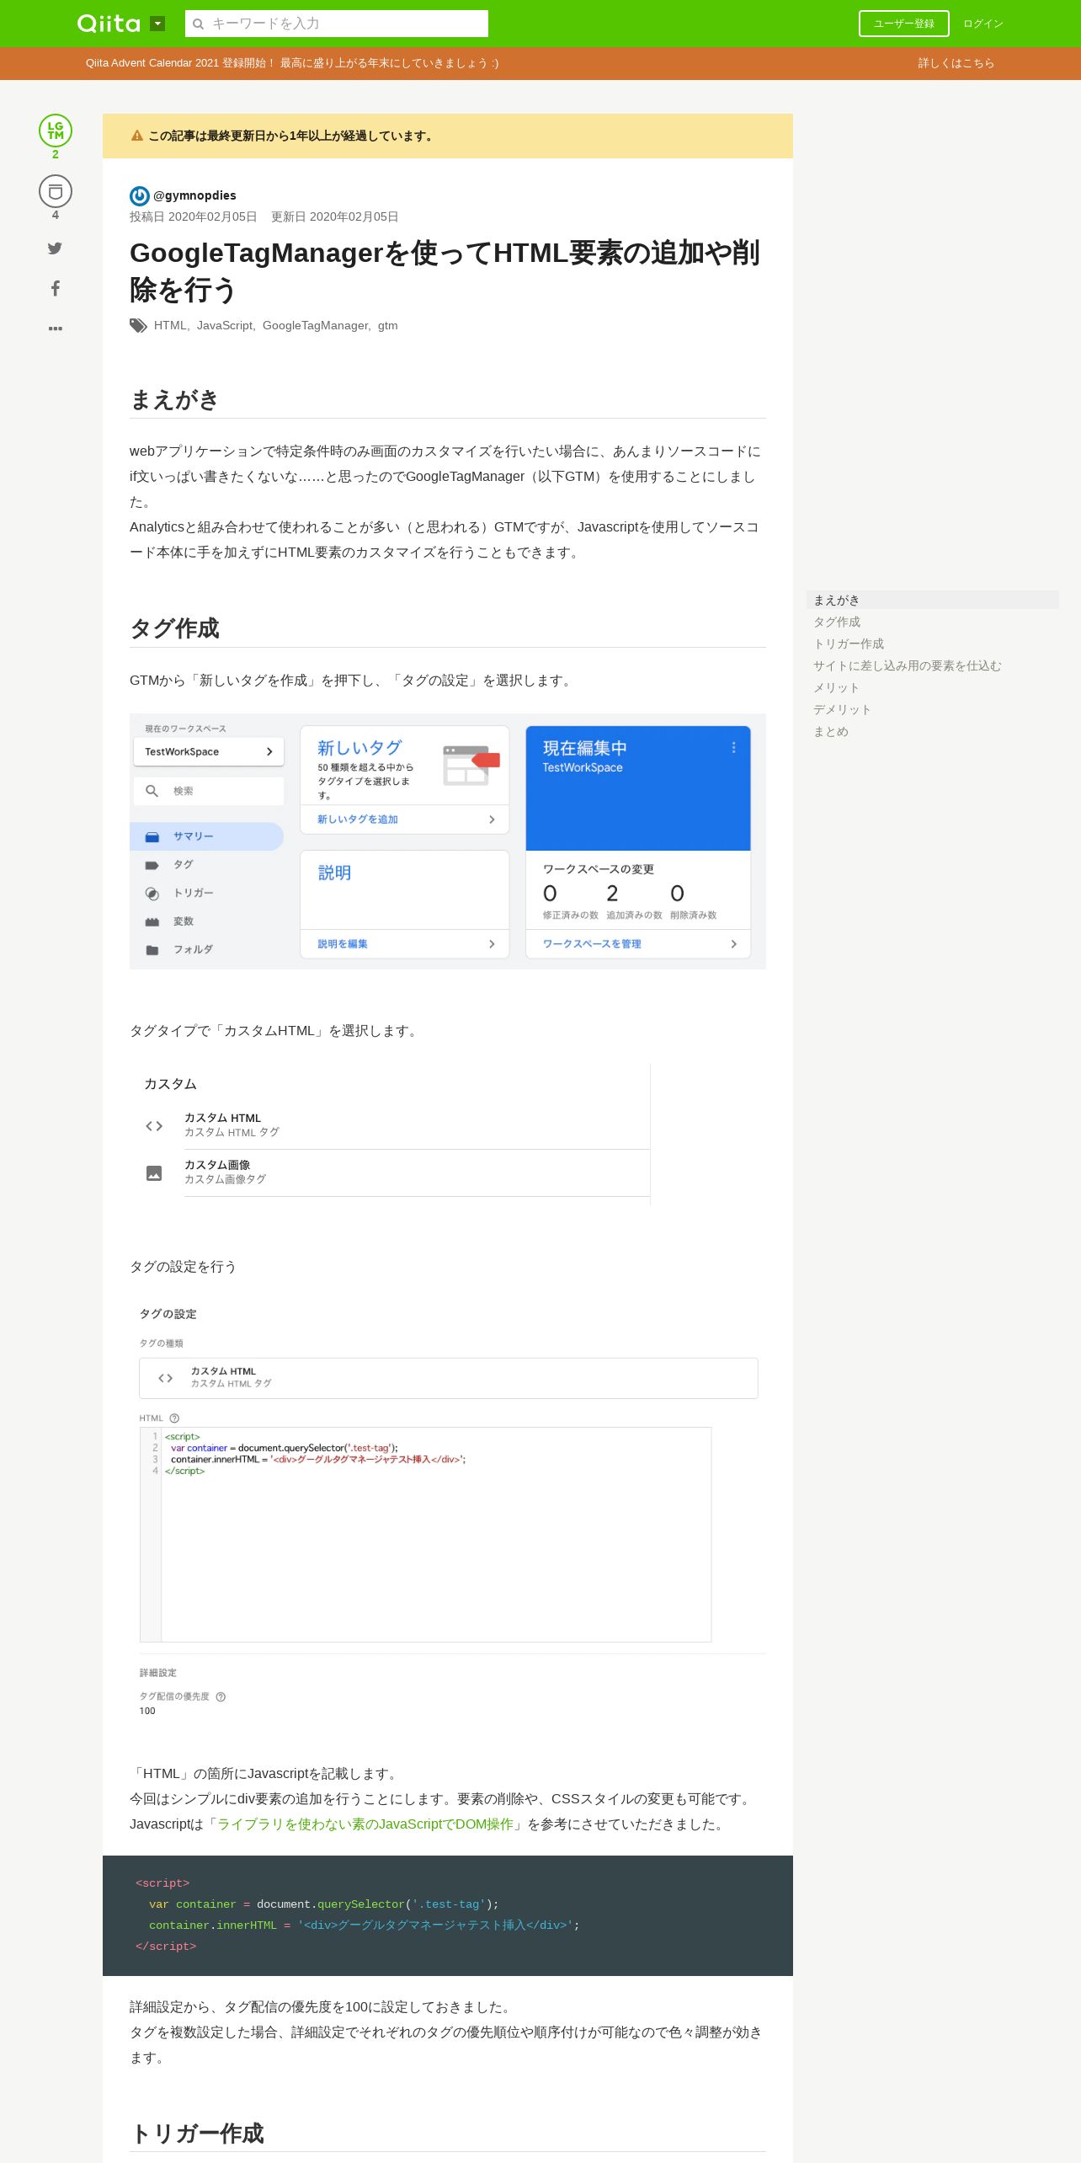Jump to トリガー作成 in table of contents
The width and height of the screenshot is (1081, 2163).
[x=849, y=644]
